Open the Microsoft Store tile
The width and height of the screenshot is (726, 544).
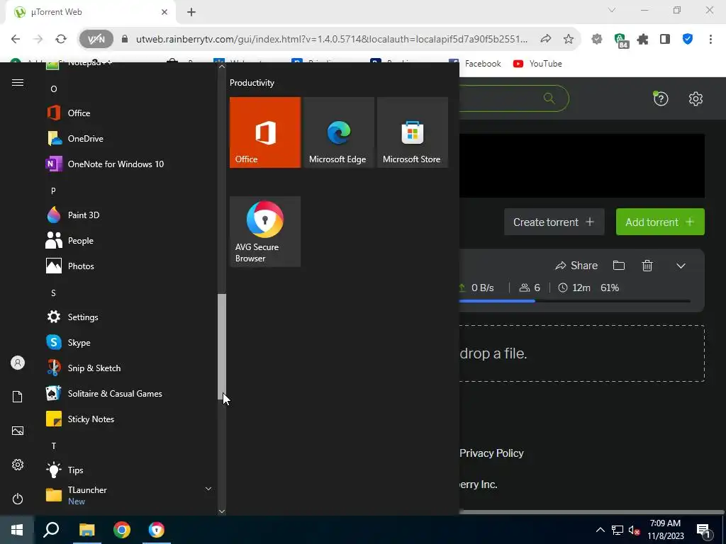click(413, 132)
